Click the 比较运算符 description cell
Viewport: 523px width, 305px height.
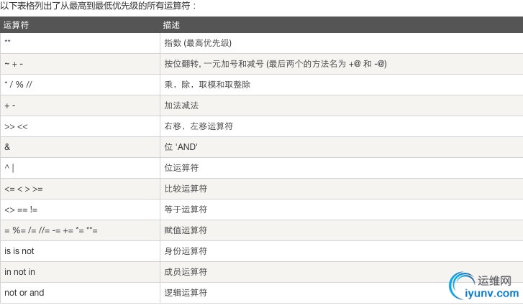[186, 189]
